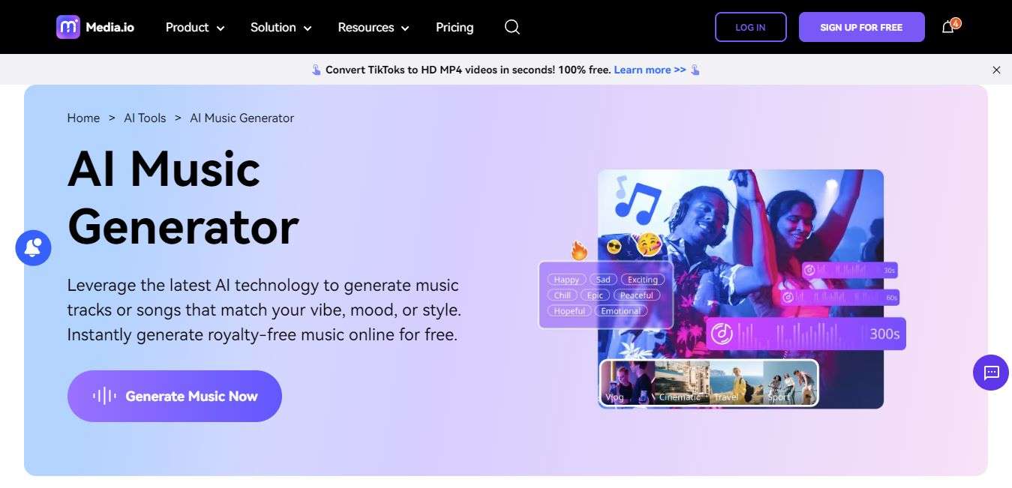Toggle the Chill mood tag
The image size is (1012, 488).
[x=561, y=295]
